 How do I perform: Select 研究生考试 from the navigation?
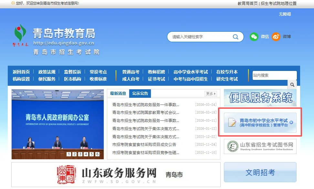tap(228, 79)
